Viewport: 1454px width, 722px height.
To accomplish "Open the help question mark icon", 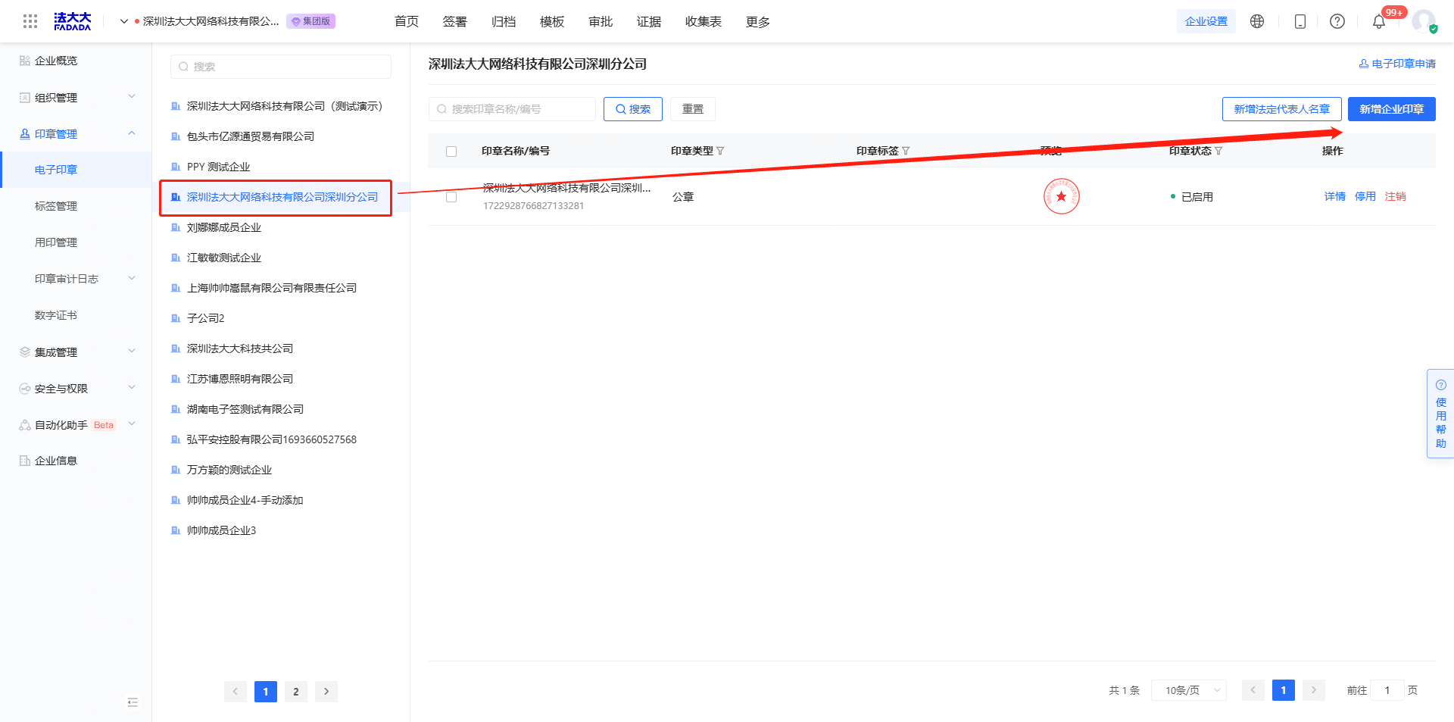I will pyautogui.click(x=1337, y=21).
